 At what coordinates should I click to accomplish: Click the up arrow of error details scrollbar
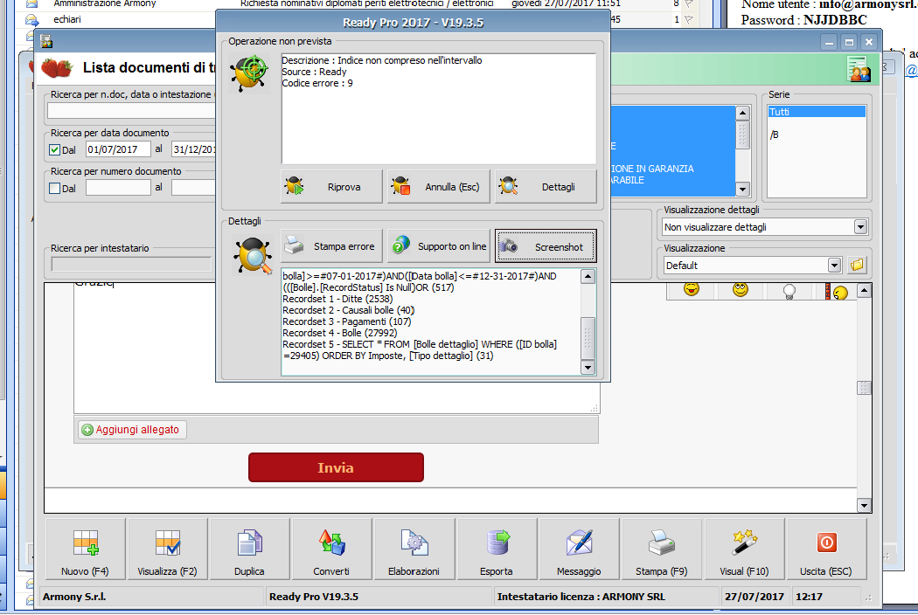point(588,276)
